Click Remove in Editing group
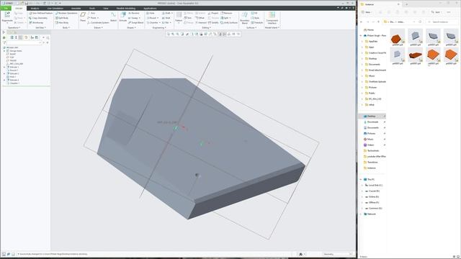This screenshot has width=461, height=259. [x=226, y=13]
